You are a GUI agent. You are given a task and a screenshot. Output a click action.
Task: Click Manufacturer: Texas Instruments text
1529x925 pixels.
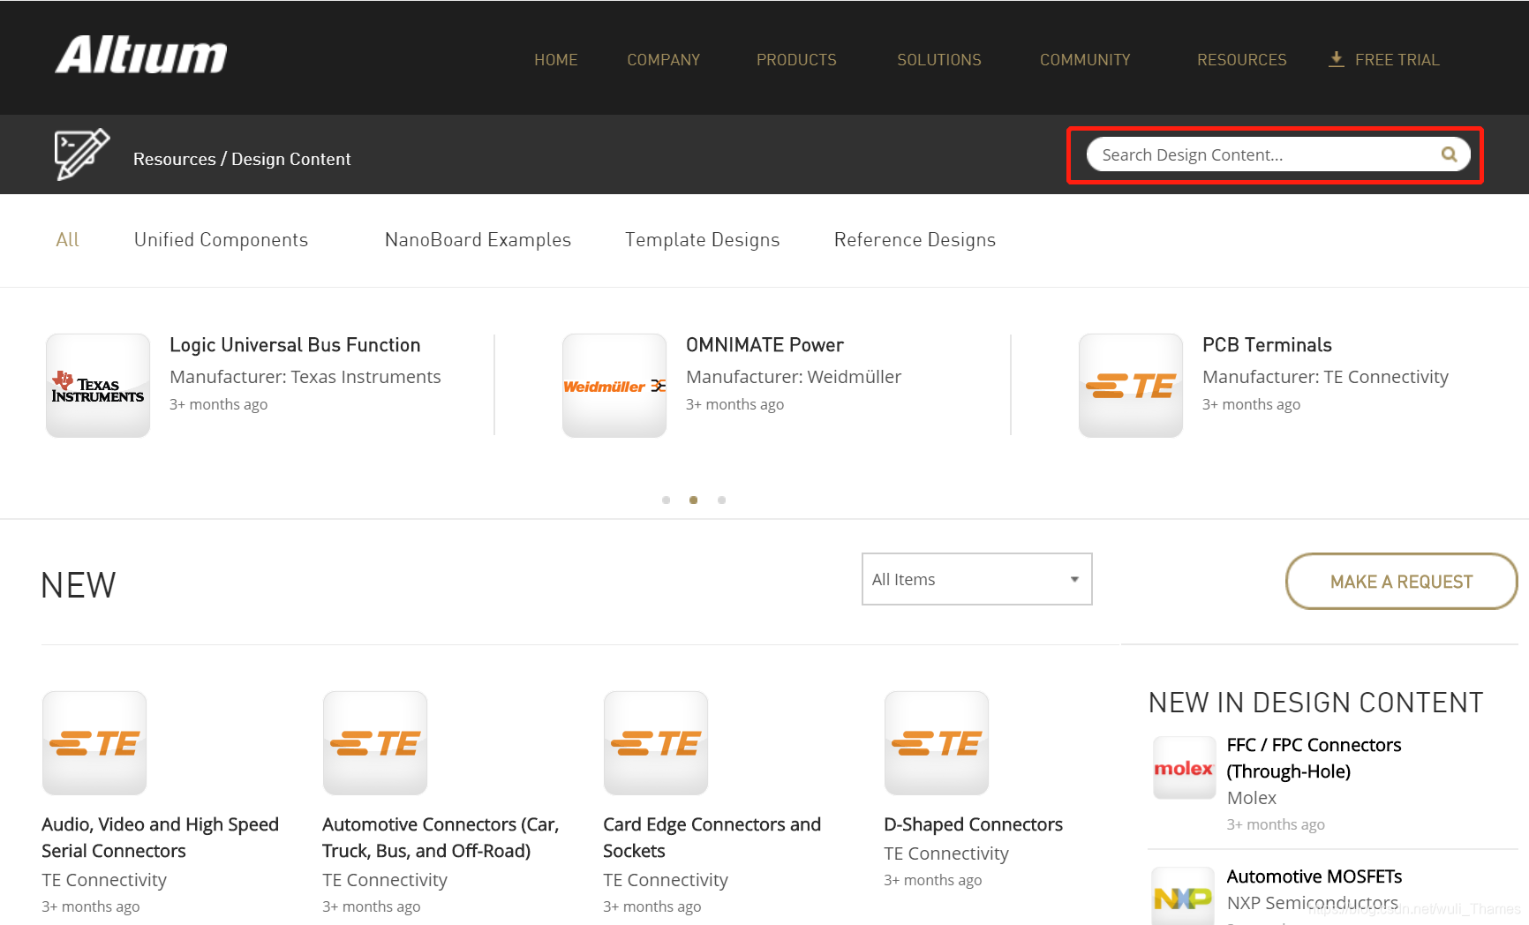coord(305,377)
